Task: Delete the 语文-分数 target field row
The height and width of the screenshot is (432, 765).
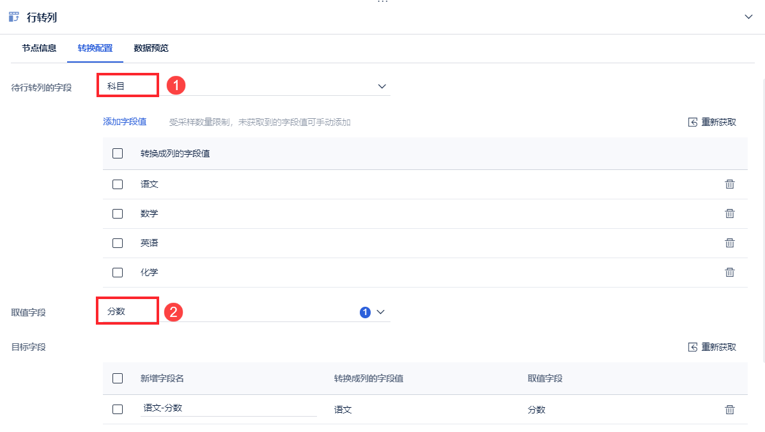Action: point(729,410)
